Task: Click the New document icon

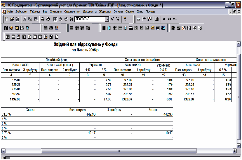Action: (6, 19)
